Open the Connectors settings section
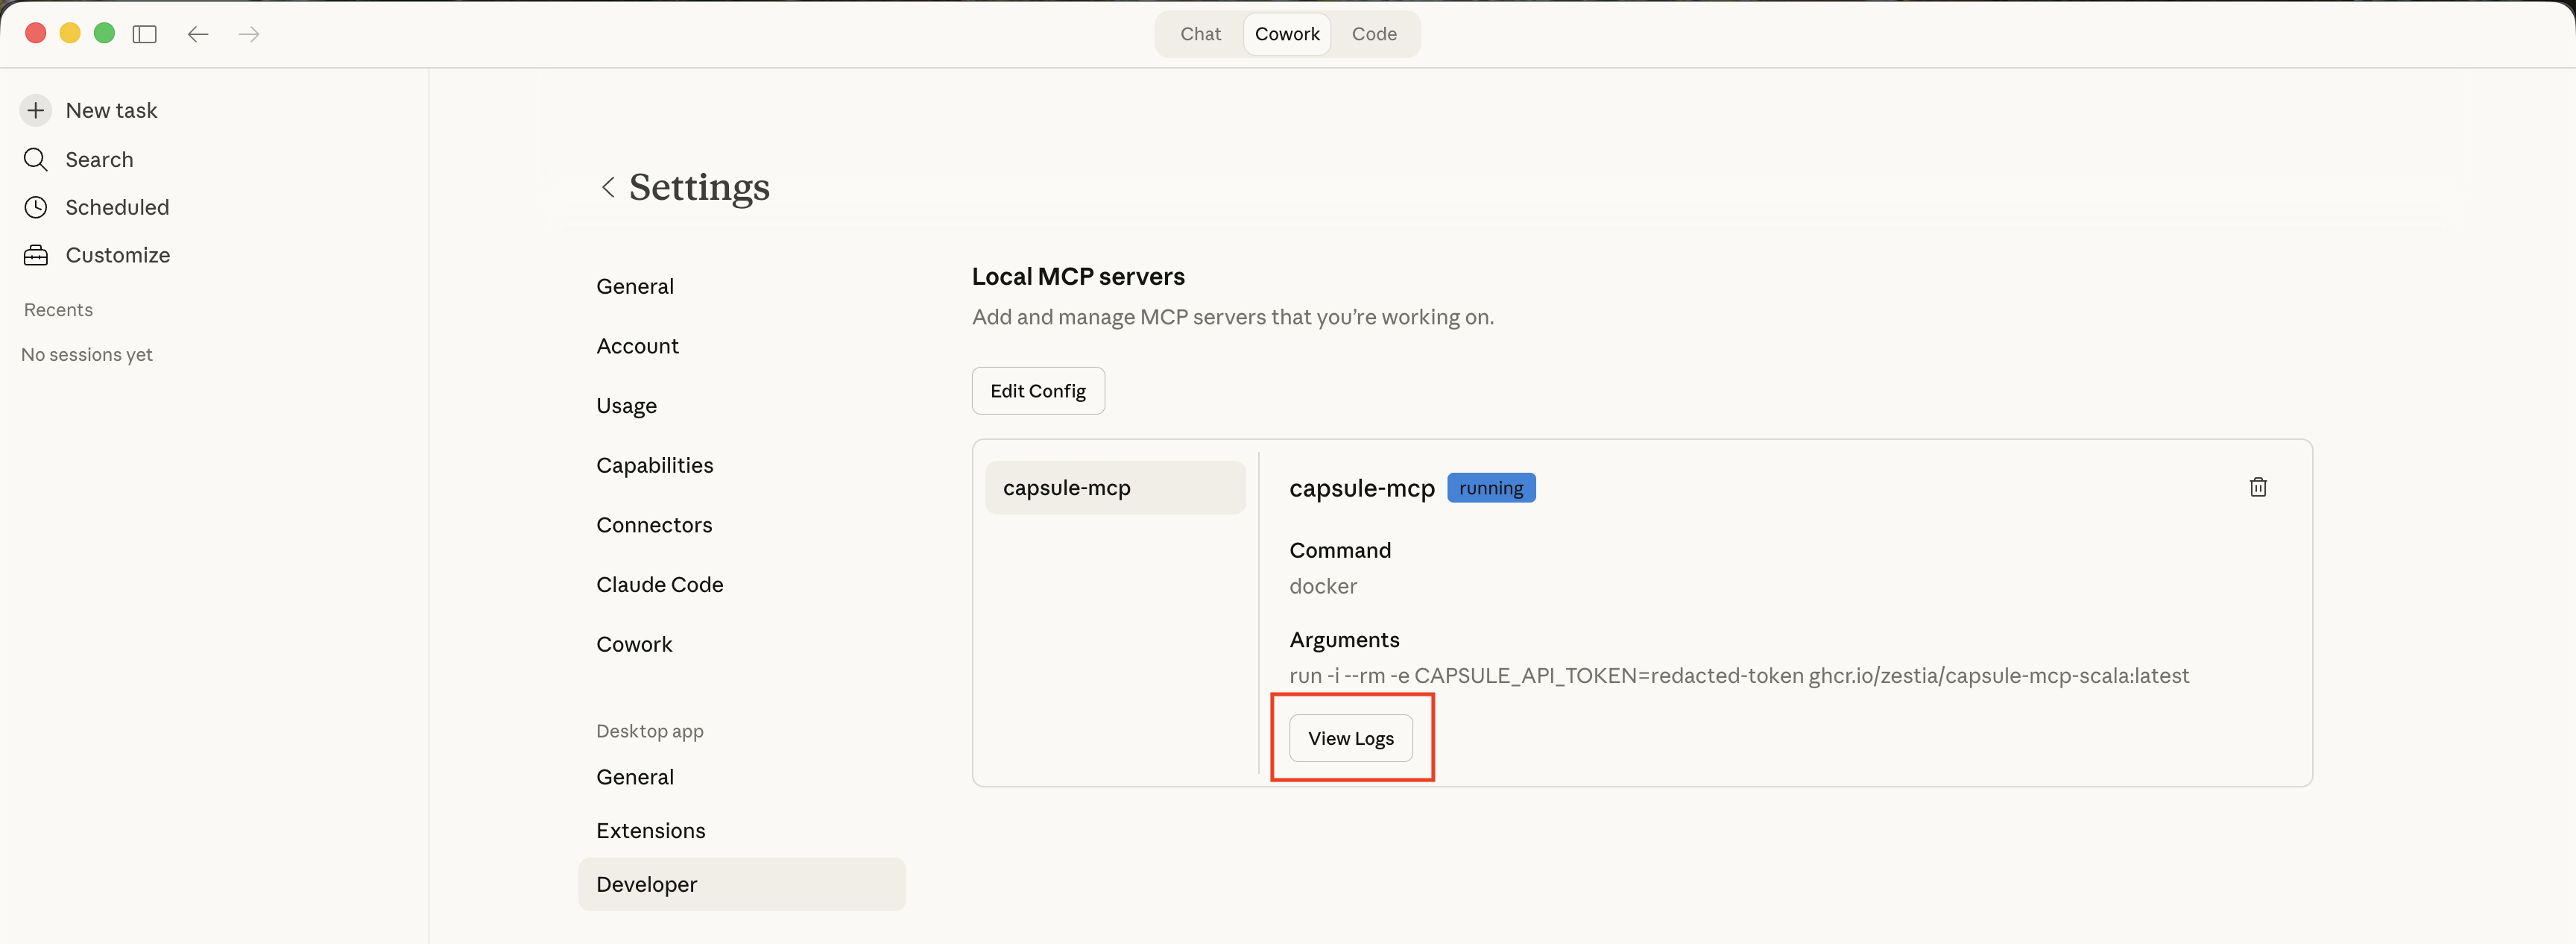Screen dimensions: 2576x944 (654, 525)
